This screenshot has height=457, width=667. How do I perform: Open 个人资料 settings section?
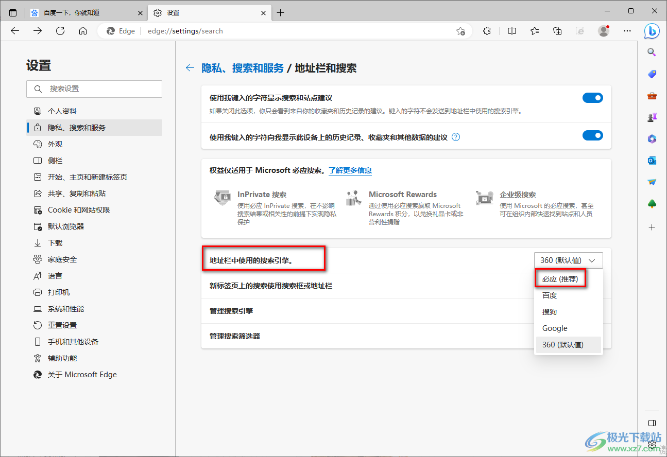[94, 111]
